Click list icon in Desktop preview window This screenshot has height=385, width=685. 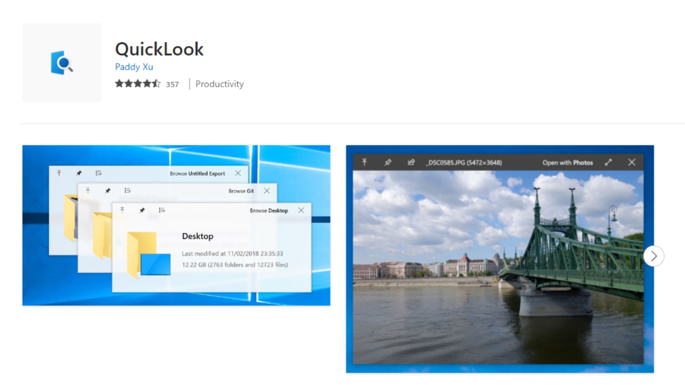162,210
